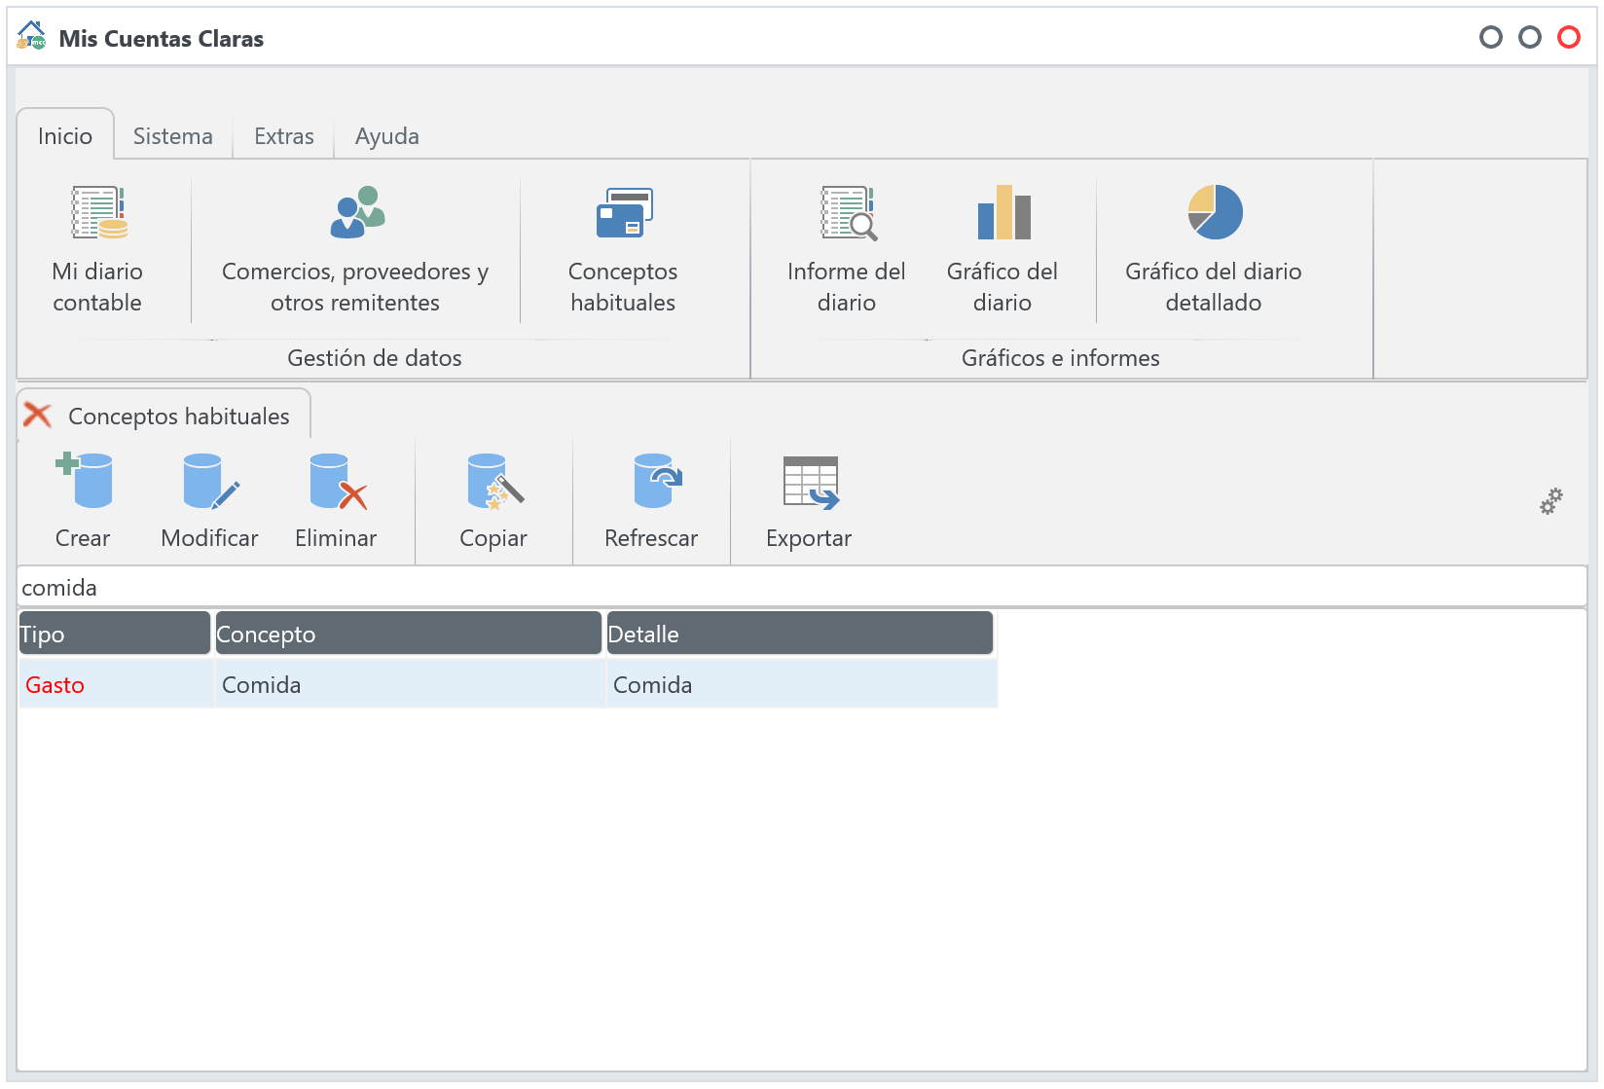
Task: Close the Conceptos habituales tab
Action: pyautogui.click(x=37, y=416)
